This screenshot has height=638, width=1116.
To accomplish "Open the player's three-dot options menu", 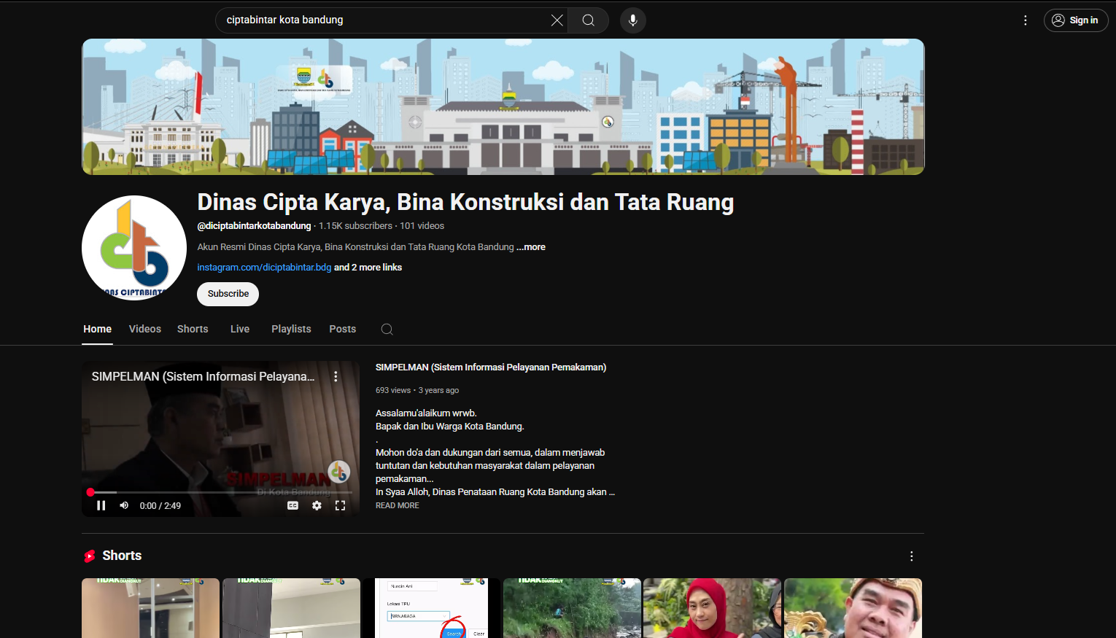I will tap(336, 377).
